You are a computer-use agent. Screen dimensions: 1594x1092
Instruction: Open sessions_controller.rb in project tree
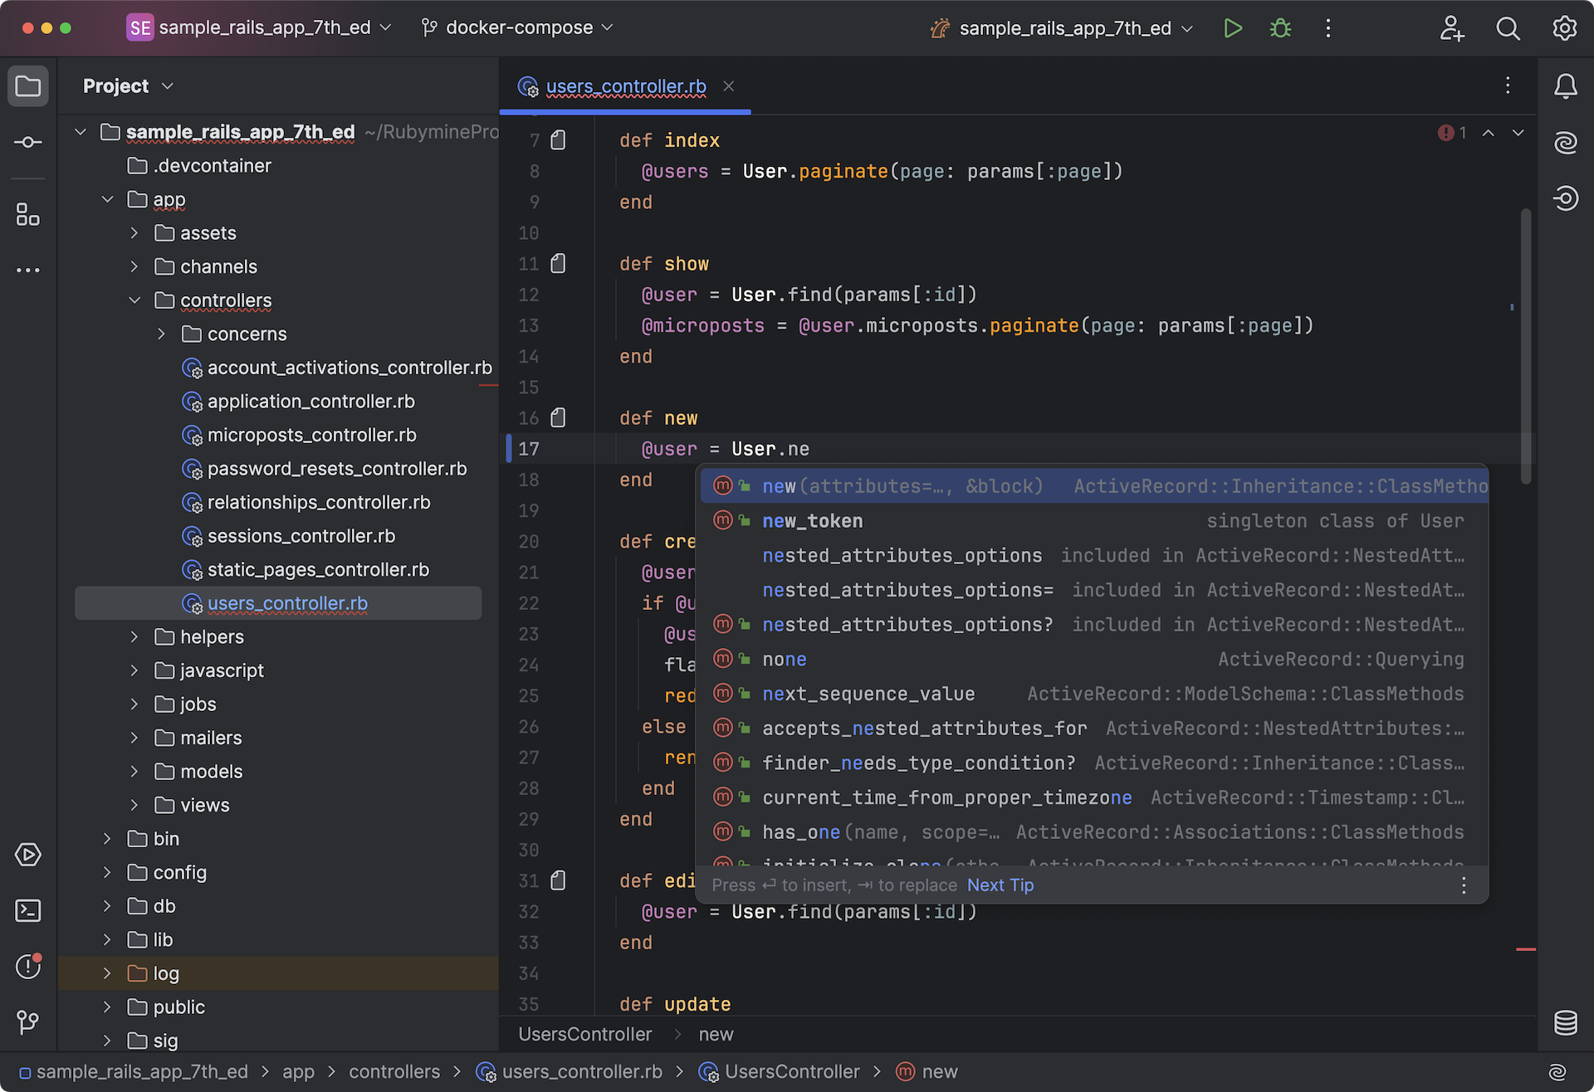tap(301, 536)
